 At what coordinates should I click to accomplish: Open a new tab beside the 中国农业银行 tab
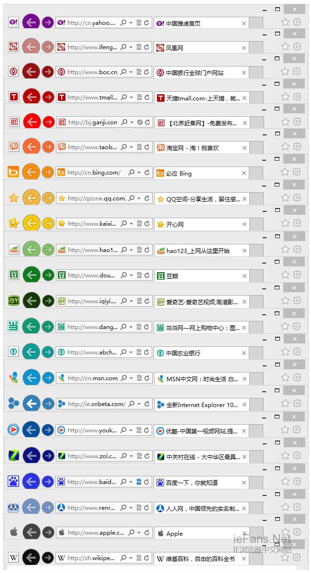point(256,353)
